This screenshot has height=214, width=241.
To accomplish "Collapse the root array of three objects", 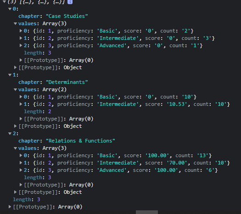I will click(x=4, y=2).
